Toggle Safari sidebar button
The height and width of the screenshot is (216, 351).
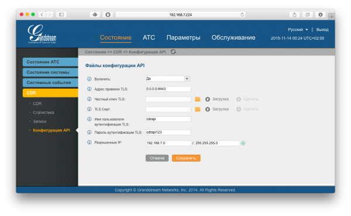(61, 15)
